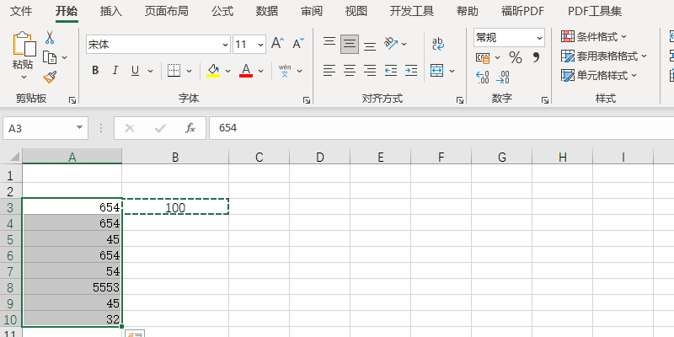Expand the paste options arrow under 粘贴
Screen dimensions: 674x337
[x=24, y=77]
